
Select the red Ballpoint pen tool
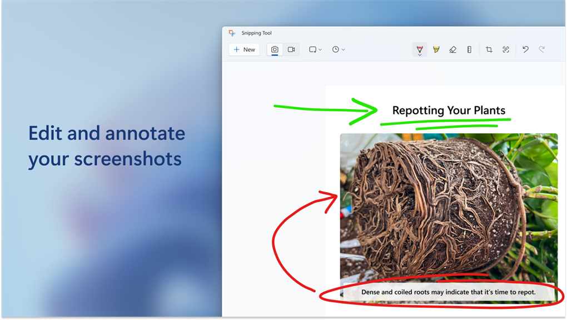tap(420, 49)
